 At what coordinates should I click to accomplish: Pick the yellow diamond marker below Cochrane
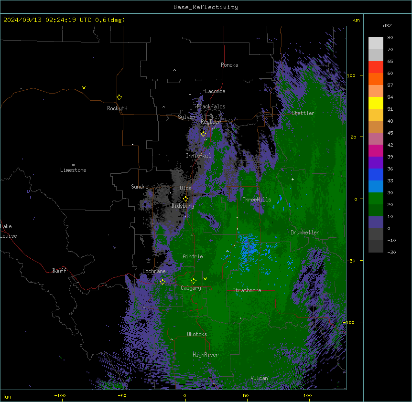pos(163,282)
